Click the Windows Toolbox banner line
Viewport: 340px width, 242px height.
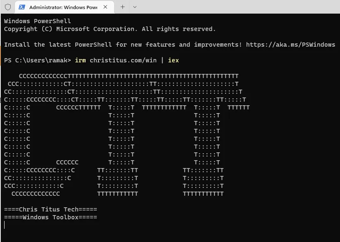(50, 217)
